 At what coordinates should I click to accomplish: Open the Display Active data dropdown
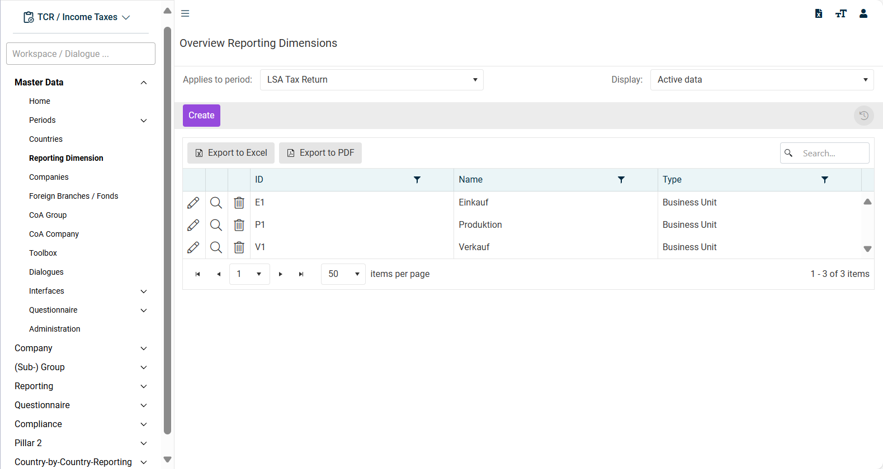click(x=762, y=80)
